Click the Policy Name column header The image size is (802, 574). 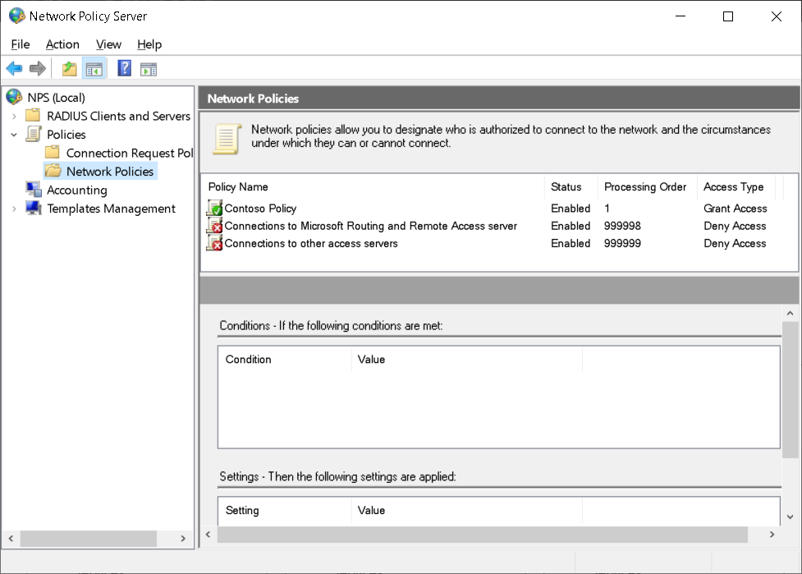pyautogui.click(x=238, y=186)
